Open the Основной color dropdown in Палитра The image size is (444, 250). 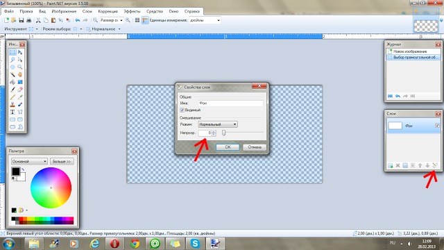(29, 161)
